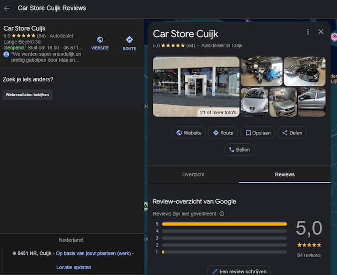This screenshot has width=337, height=275.
Task: Click Webresultaten bekijken button
Action: (27, 95)
